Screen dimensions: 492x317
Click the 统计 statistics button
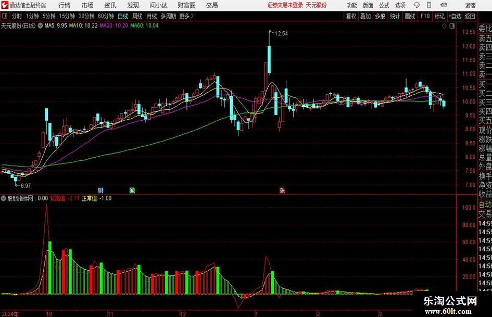pyautogui.click(x=395, y=16)
